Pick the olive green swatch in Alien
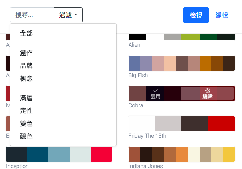 pos(190,37)
